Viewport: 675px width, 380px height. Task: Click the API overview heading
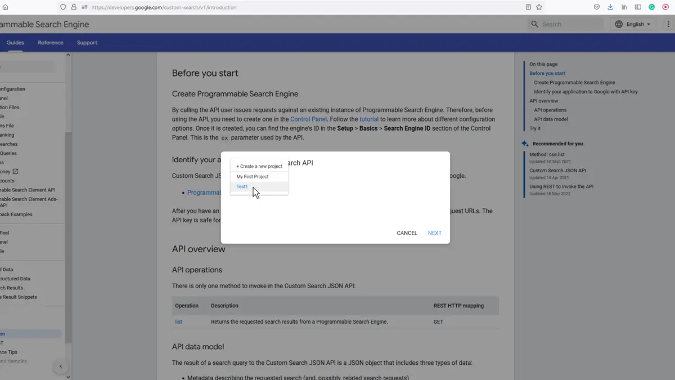point(199,249)
